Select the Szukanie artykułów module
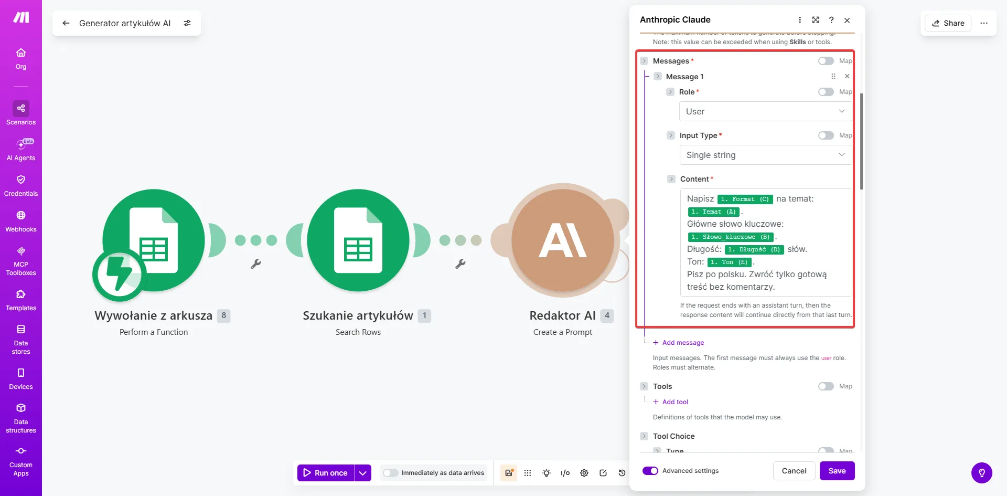The width and height of the screenshot is (1007, 496). coord(358,240)
